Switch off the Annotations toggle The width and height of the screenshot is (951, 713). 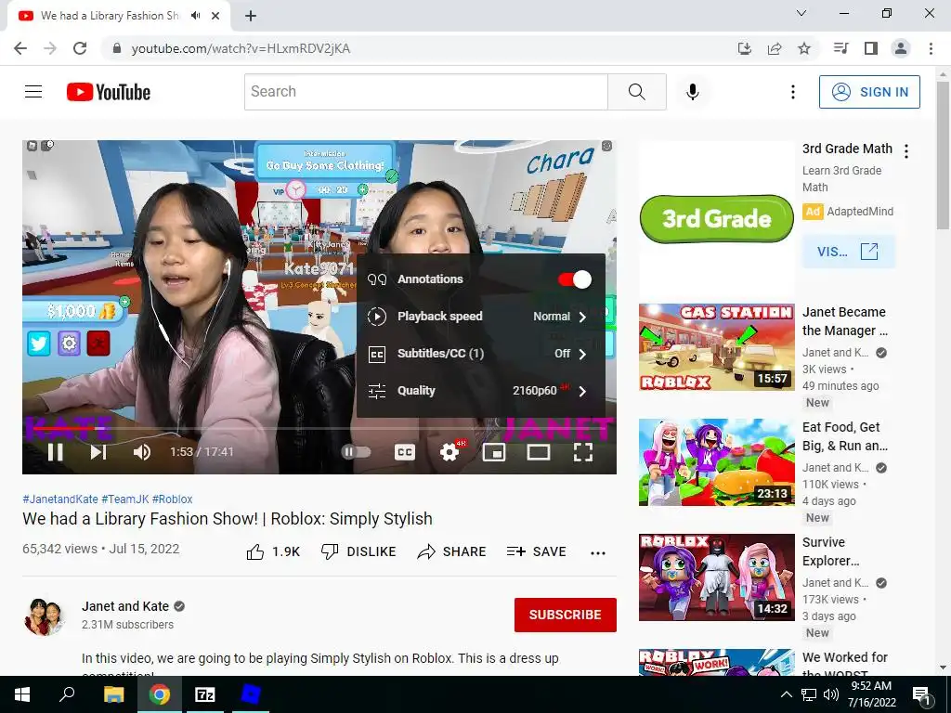coord(574,279)
